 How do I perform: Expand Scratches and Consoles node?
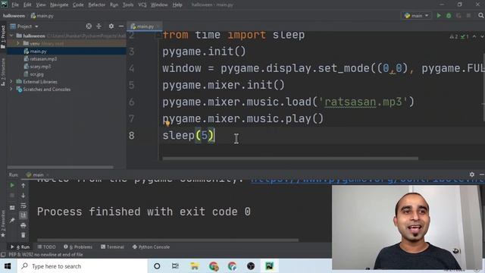(11, 89)
